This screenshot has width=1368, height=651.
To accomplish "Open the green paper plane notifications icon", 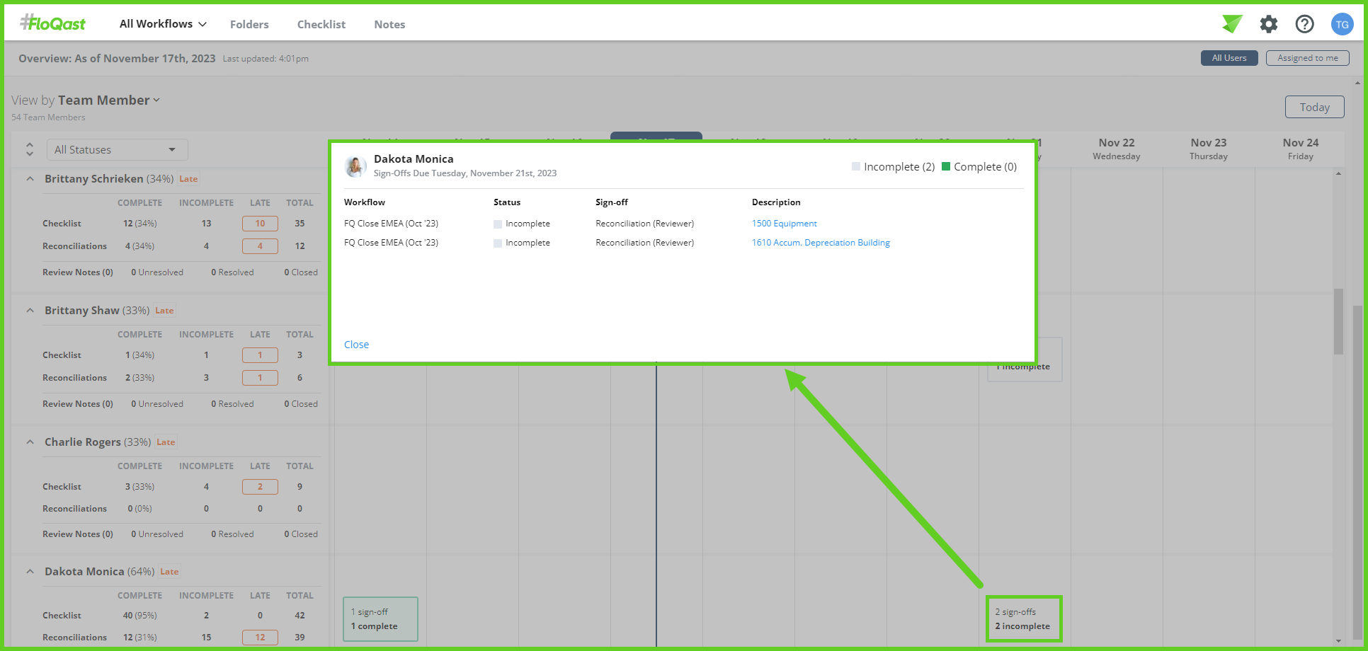I will [1232, 24].
